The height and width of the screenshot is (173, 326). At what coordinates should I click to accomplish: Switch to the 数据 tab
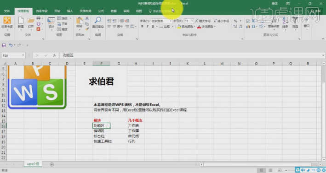click(x=114, y=11)
